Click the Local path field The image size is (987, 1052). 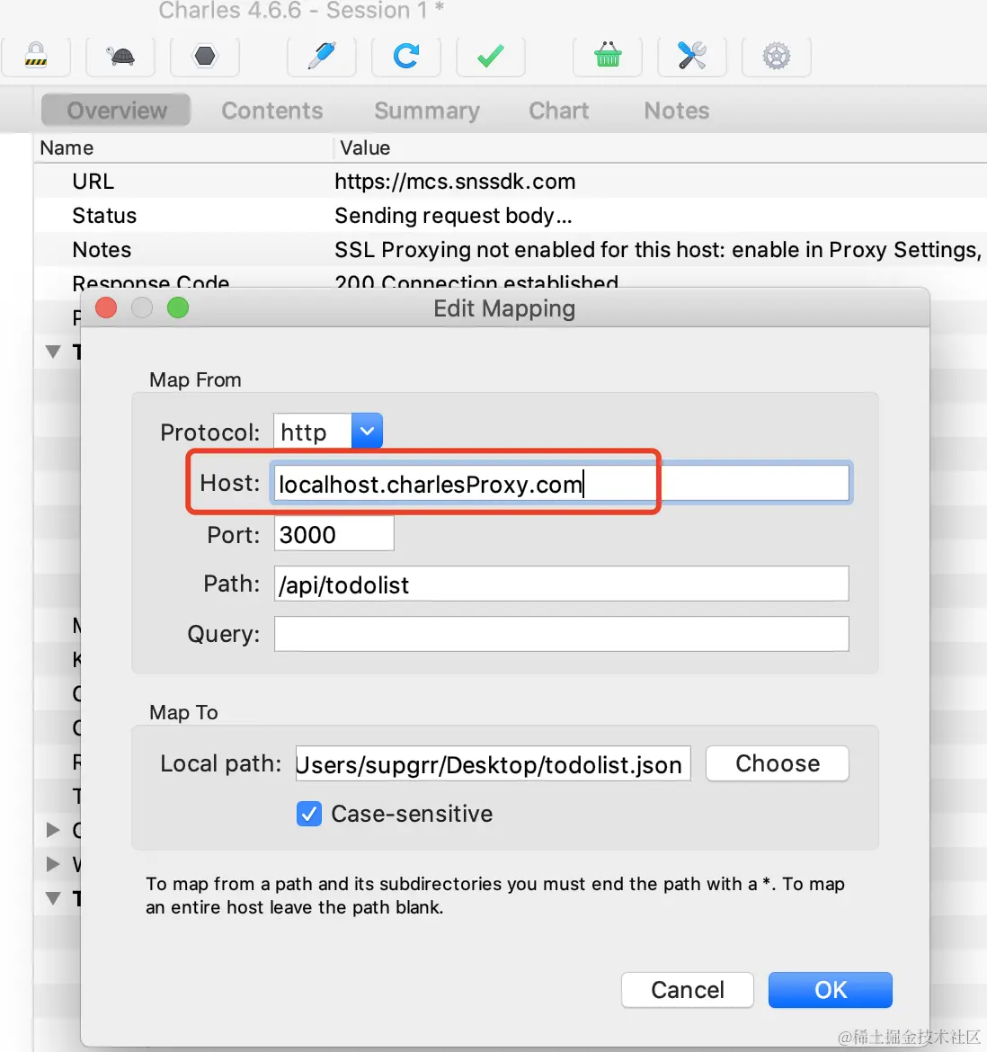[493, 763]
